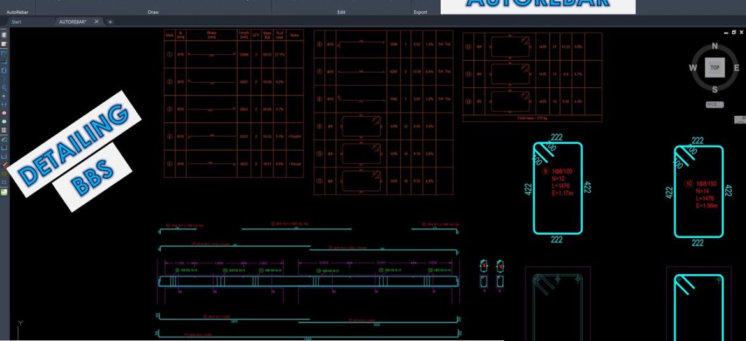Open a new drawing tab with plus

110,22
